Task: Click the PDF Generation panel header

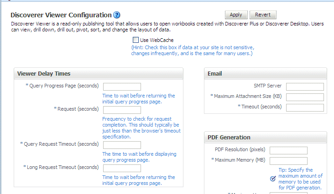Action: click(266, 137)
